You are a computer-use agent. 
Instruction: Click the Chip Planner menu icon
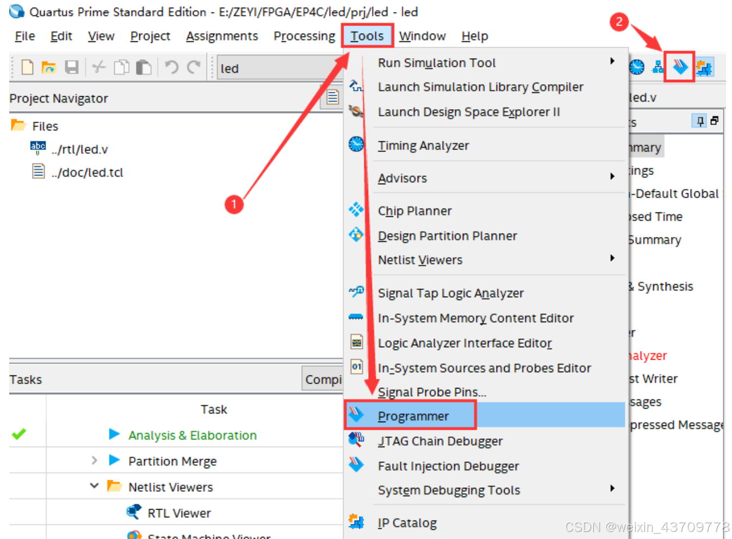(x=356, y=210)
